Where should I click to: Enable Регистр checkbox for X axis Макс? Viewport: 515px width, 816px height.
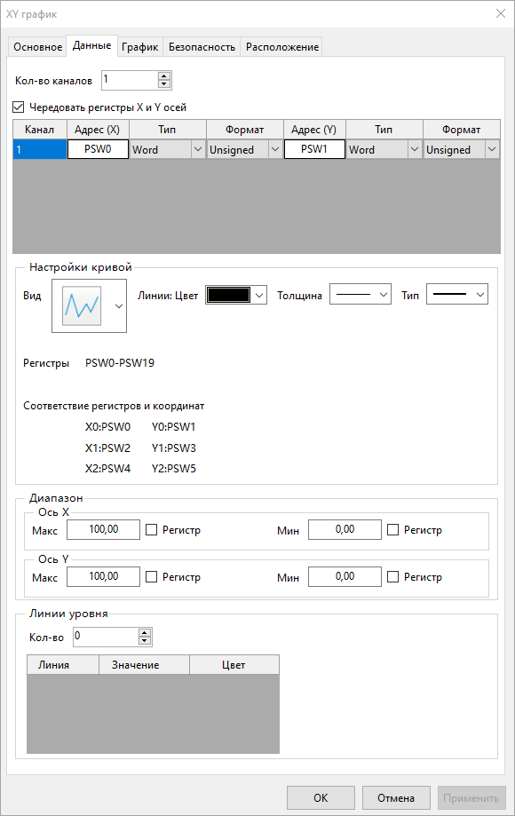[151, 530]
